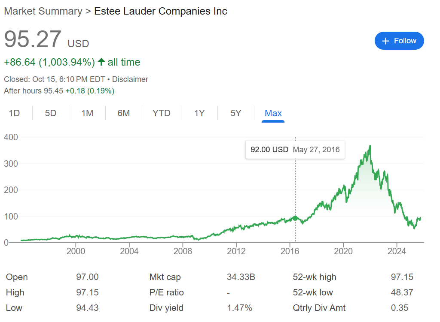The height and width of the screenshot is (322, 440).
Task: Switch chart to YTD view
Action: click(162, 113)
